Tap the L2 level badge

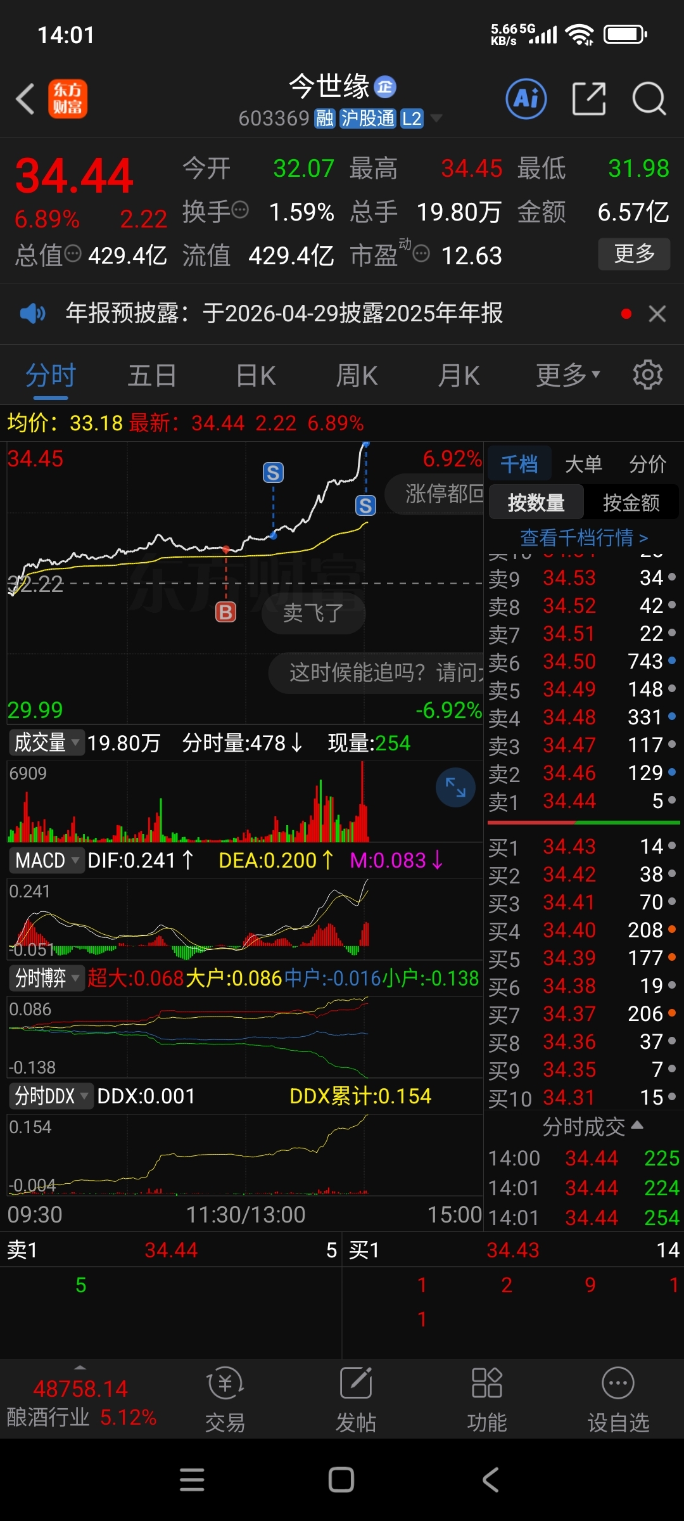click(412, 119)
